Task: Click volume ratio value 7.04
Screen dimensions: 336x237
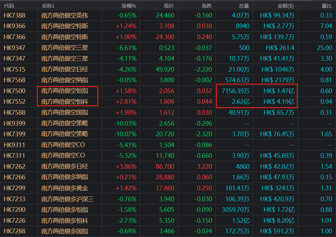Action: 326,26
